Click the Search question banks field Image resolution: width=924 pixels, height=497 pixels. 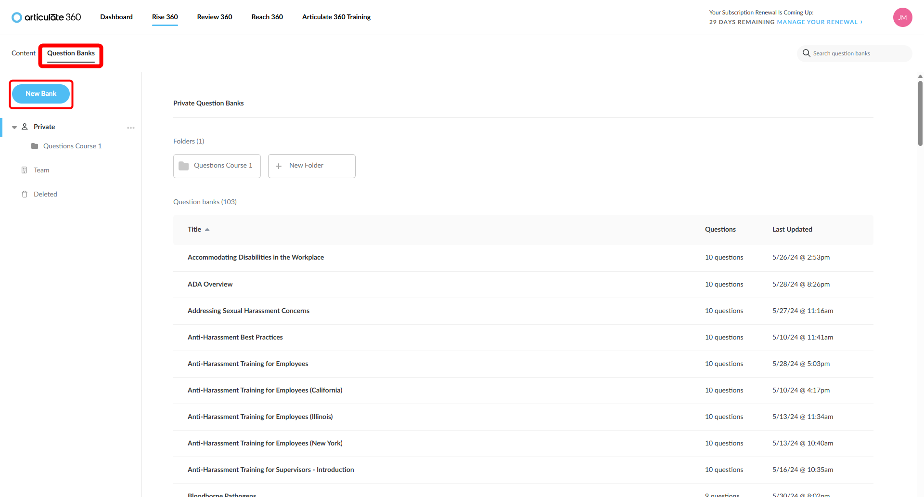pos(854,53)
